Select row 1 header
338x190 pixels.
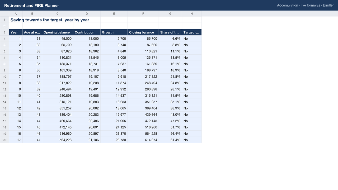click(x=4, y=20)
